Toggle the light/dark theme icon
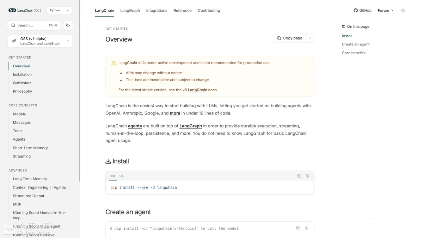This screenshot has width=423, height=238. pyautogui.click(x=403, y=11)
